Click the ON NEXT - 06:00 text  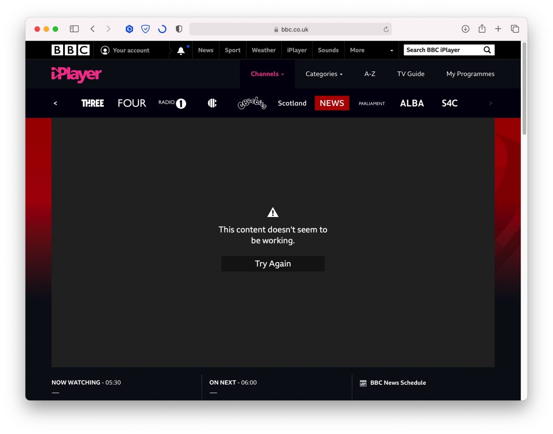click(233, 382)
